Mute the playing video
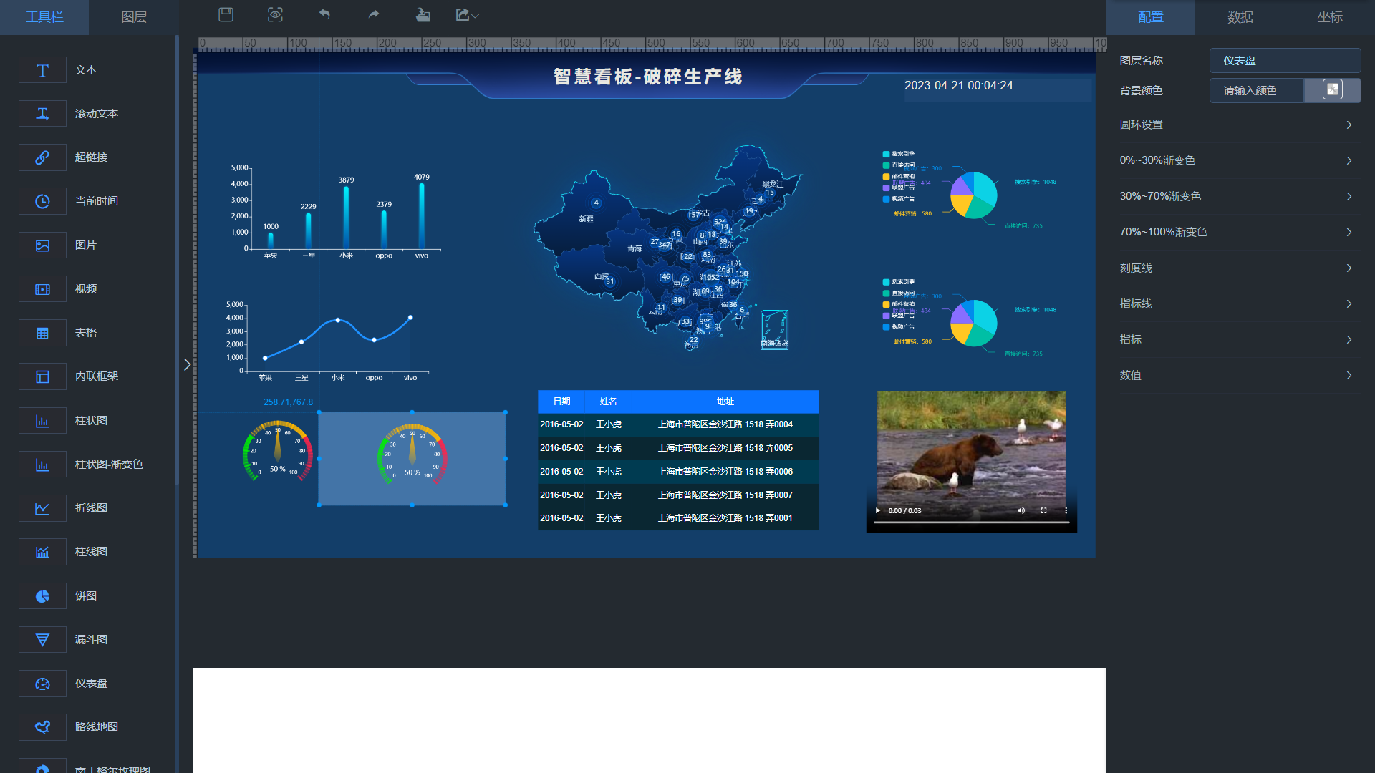This screenshot has width=1375, height=773. pyautogui.click(x=1021, y=510)
